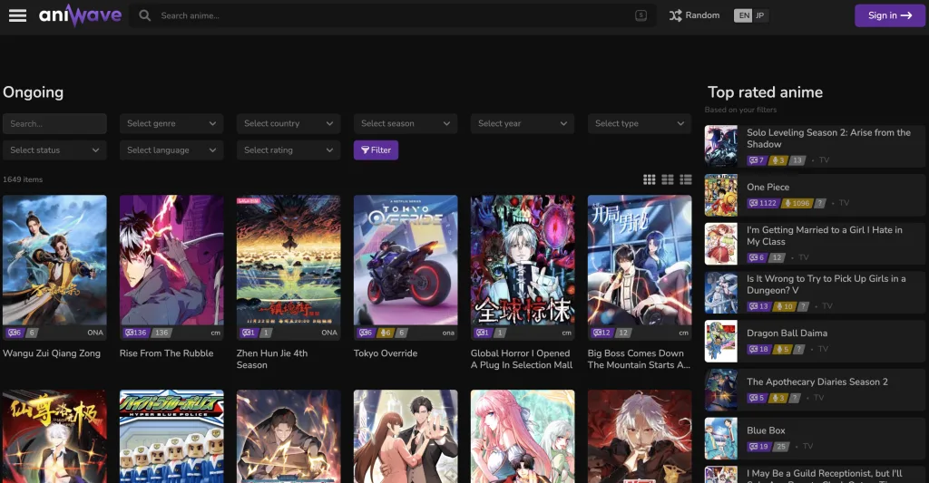Screen dimensions: 929x483
Task: Go to the aniwave home logo
Action: tap(80, 15)
